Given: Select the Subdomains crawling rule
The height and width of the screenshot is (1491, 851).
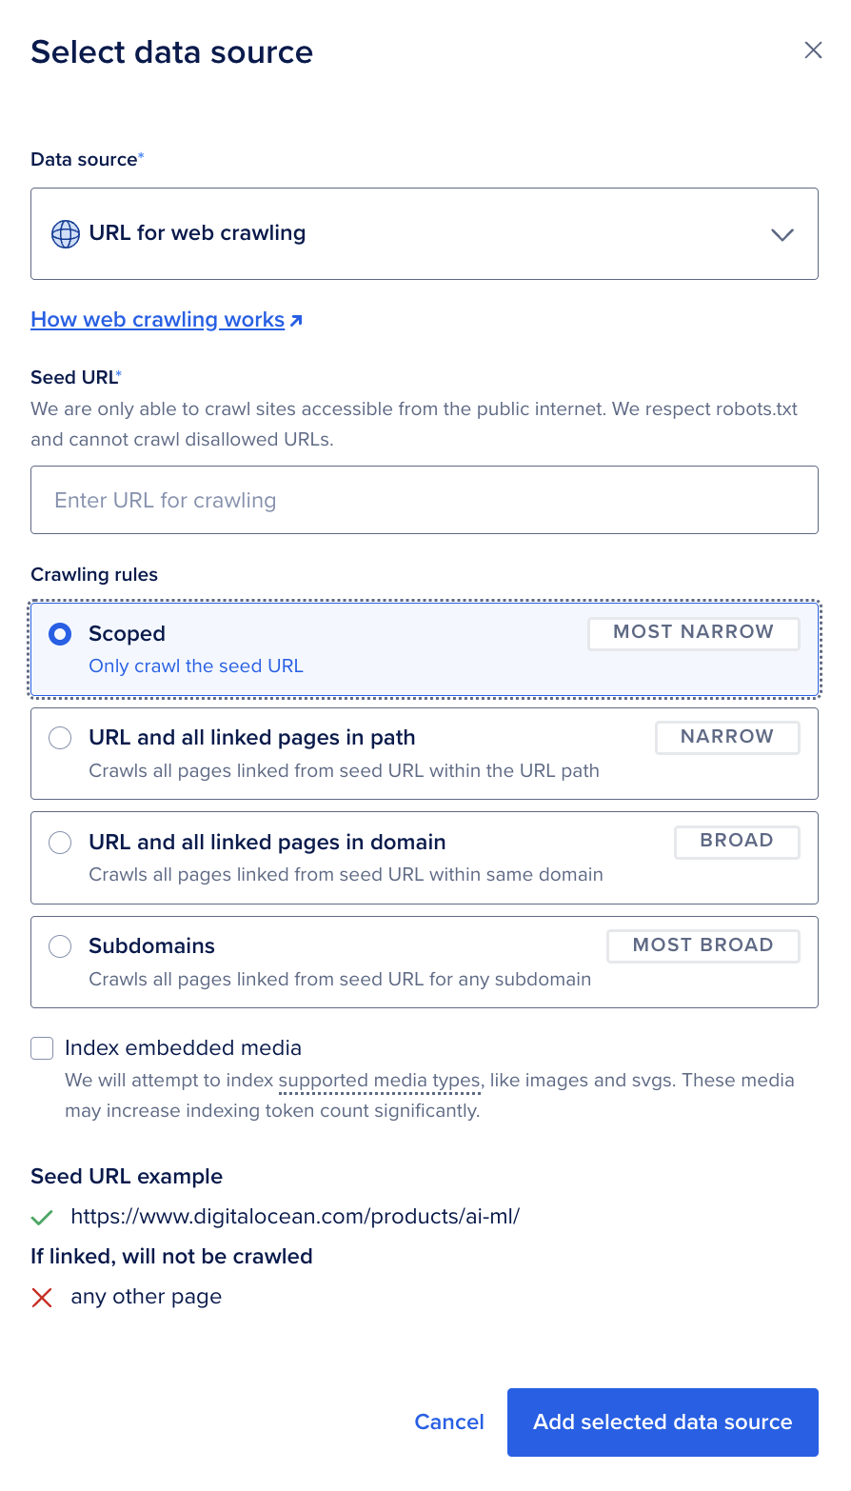Looking at the screenshot, I should click(x=59, y=945).
